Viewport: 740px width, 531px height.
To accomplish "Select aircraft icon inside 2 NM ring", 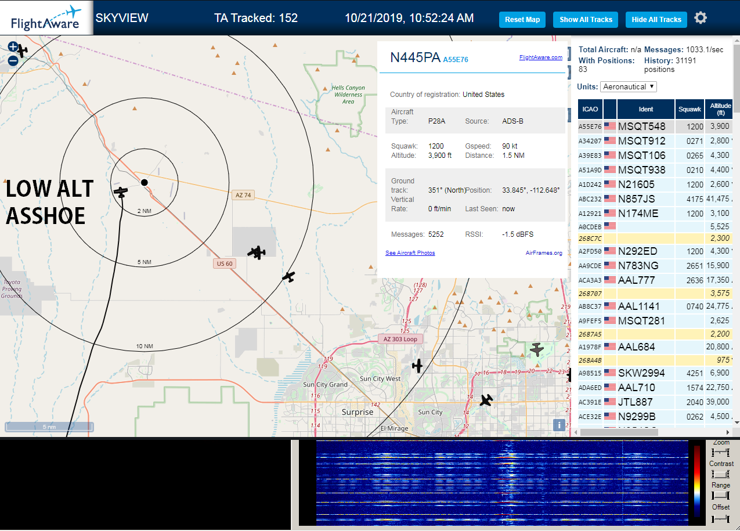I will (121, 192).
